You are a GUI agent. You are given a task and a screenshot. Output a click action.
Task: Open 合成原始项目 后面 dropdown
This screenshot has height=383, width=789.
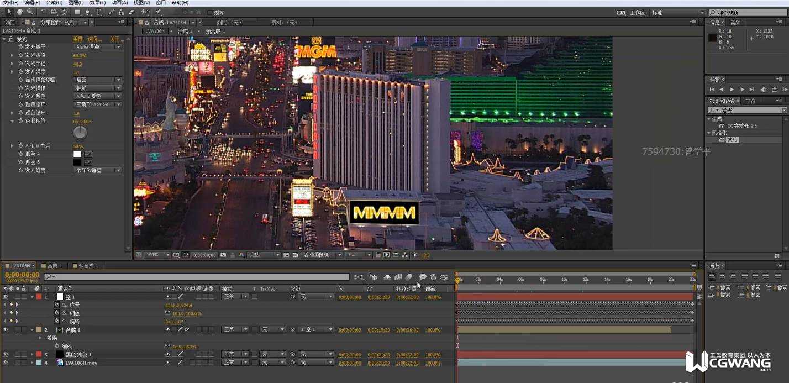click(x=98, y=80)
